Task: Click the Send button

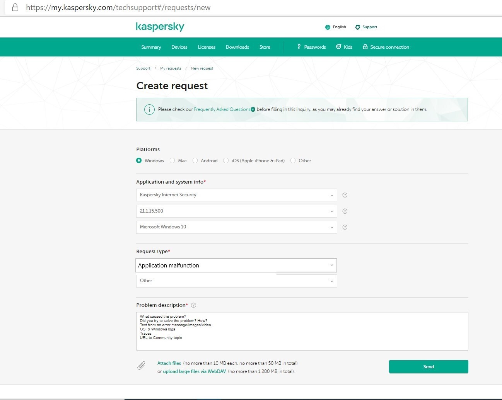Action: coord(429,367)
